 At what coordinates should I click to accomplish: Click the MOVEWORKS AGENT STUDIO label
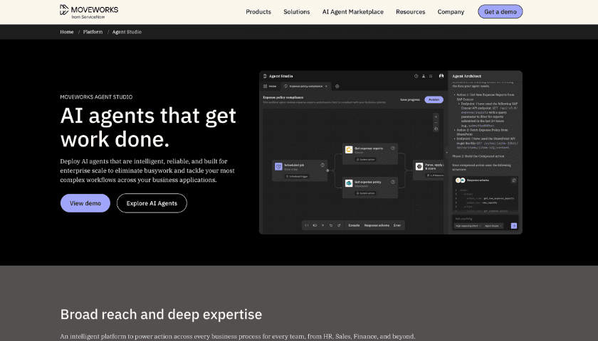[x=96, y=97]
